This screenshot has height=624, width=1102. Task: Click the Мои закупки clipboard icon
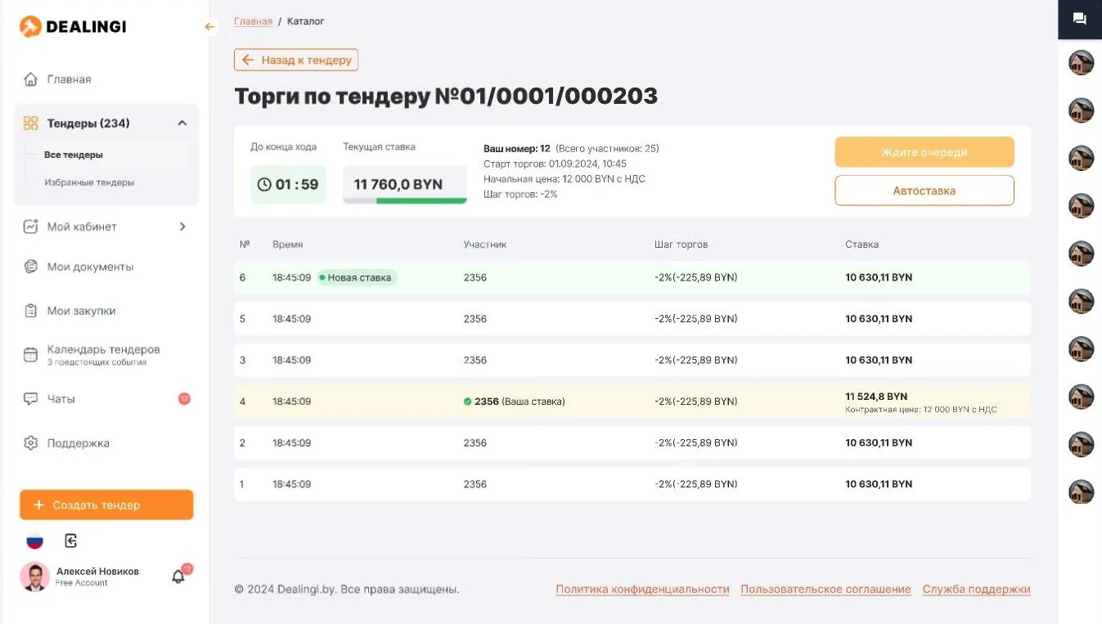[x=30, y=311]
